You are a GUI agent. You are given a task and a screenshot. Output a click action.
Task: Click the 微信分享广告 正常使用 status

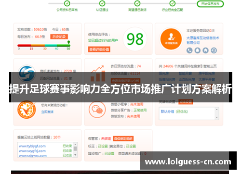140,110
